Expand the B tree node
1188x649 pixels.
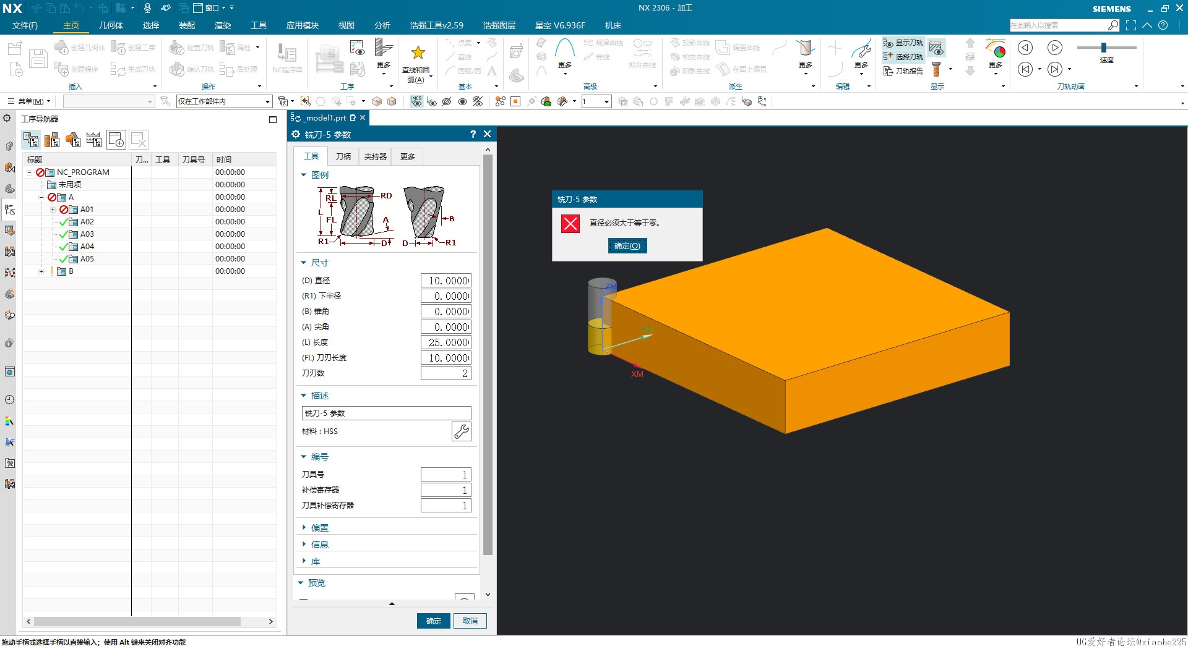(x=41, y=271)
